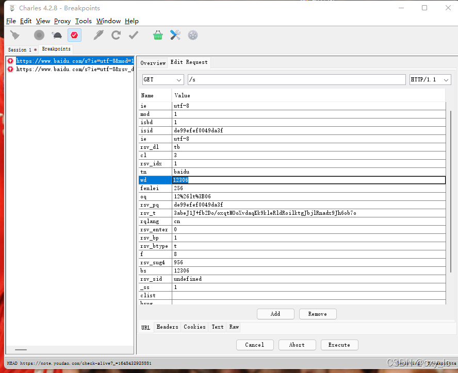Select the mod parameter name cell

155,114
